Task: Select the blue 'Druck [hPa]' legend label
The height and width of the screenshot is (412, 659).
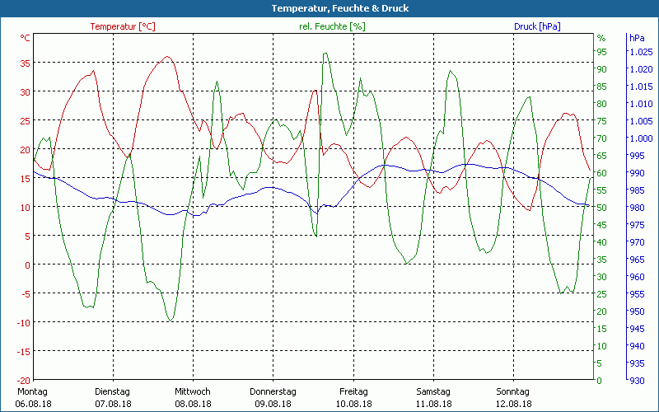Action: tap(537, 26)
